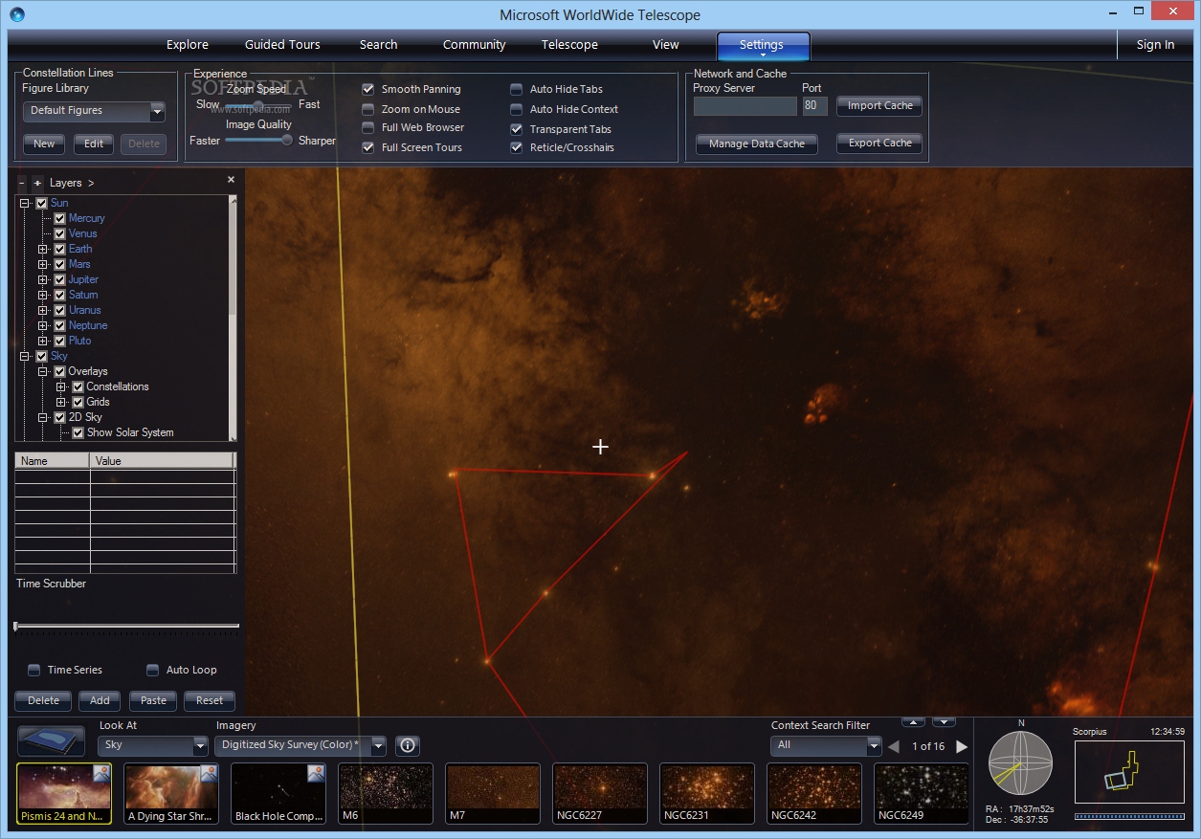
Task: Open the View tab
Action: [x=666, y=45]
